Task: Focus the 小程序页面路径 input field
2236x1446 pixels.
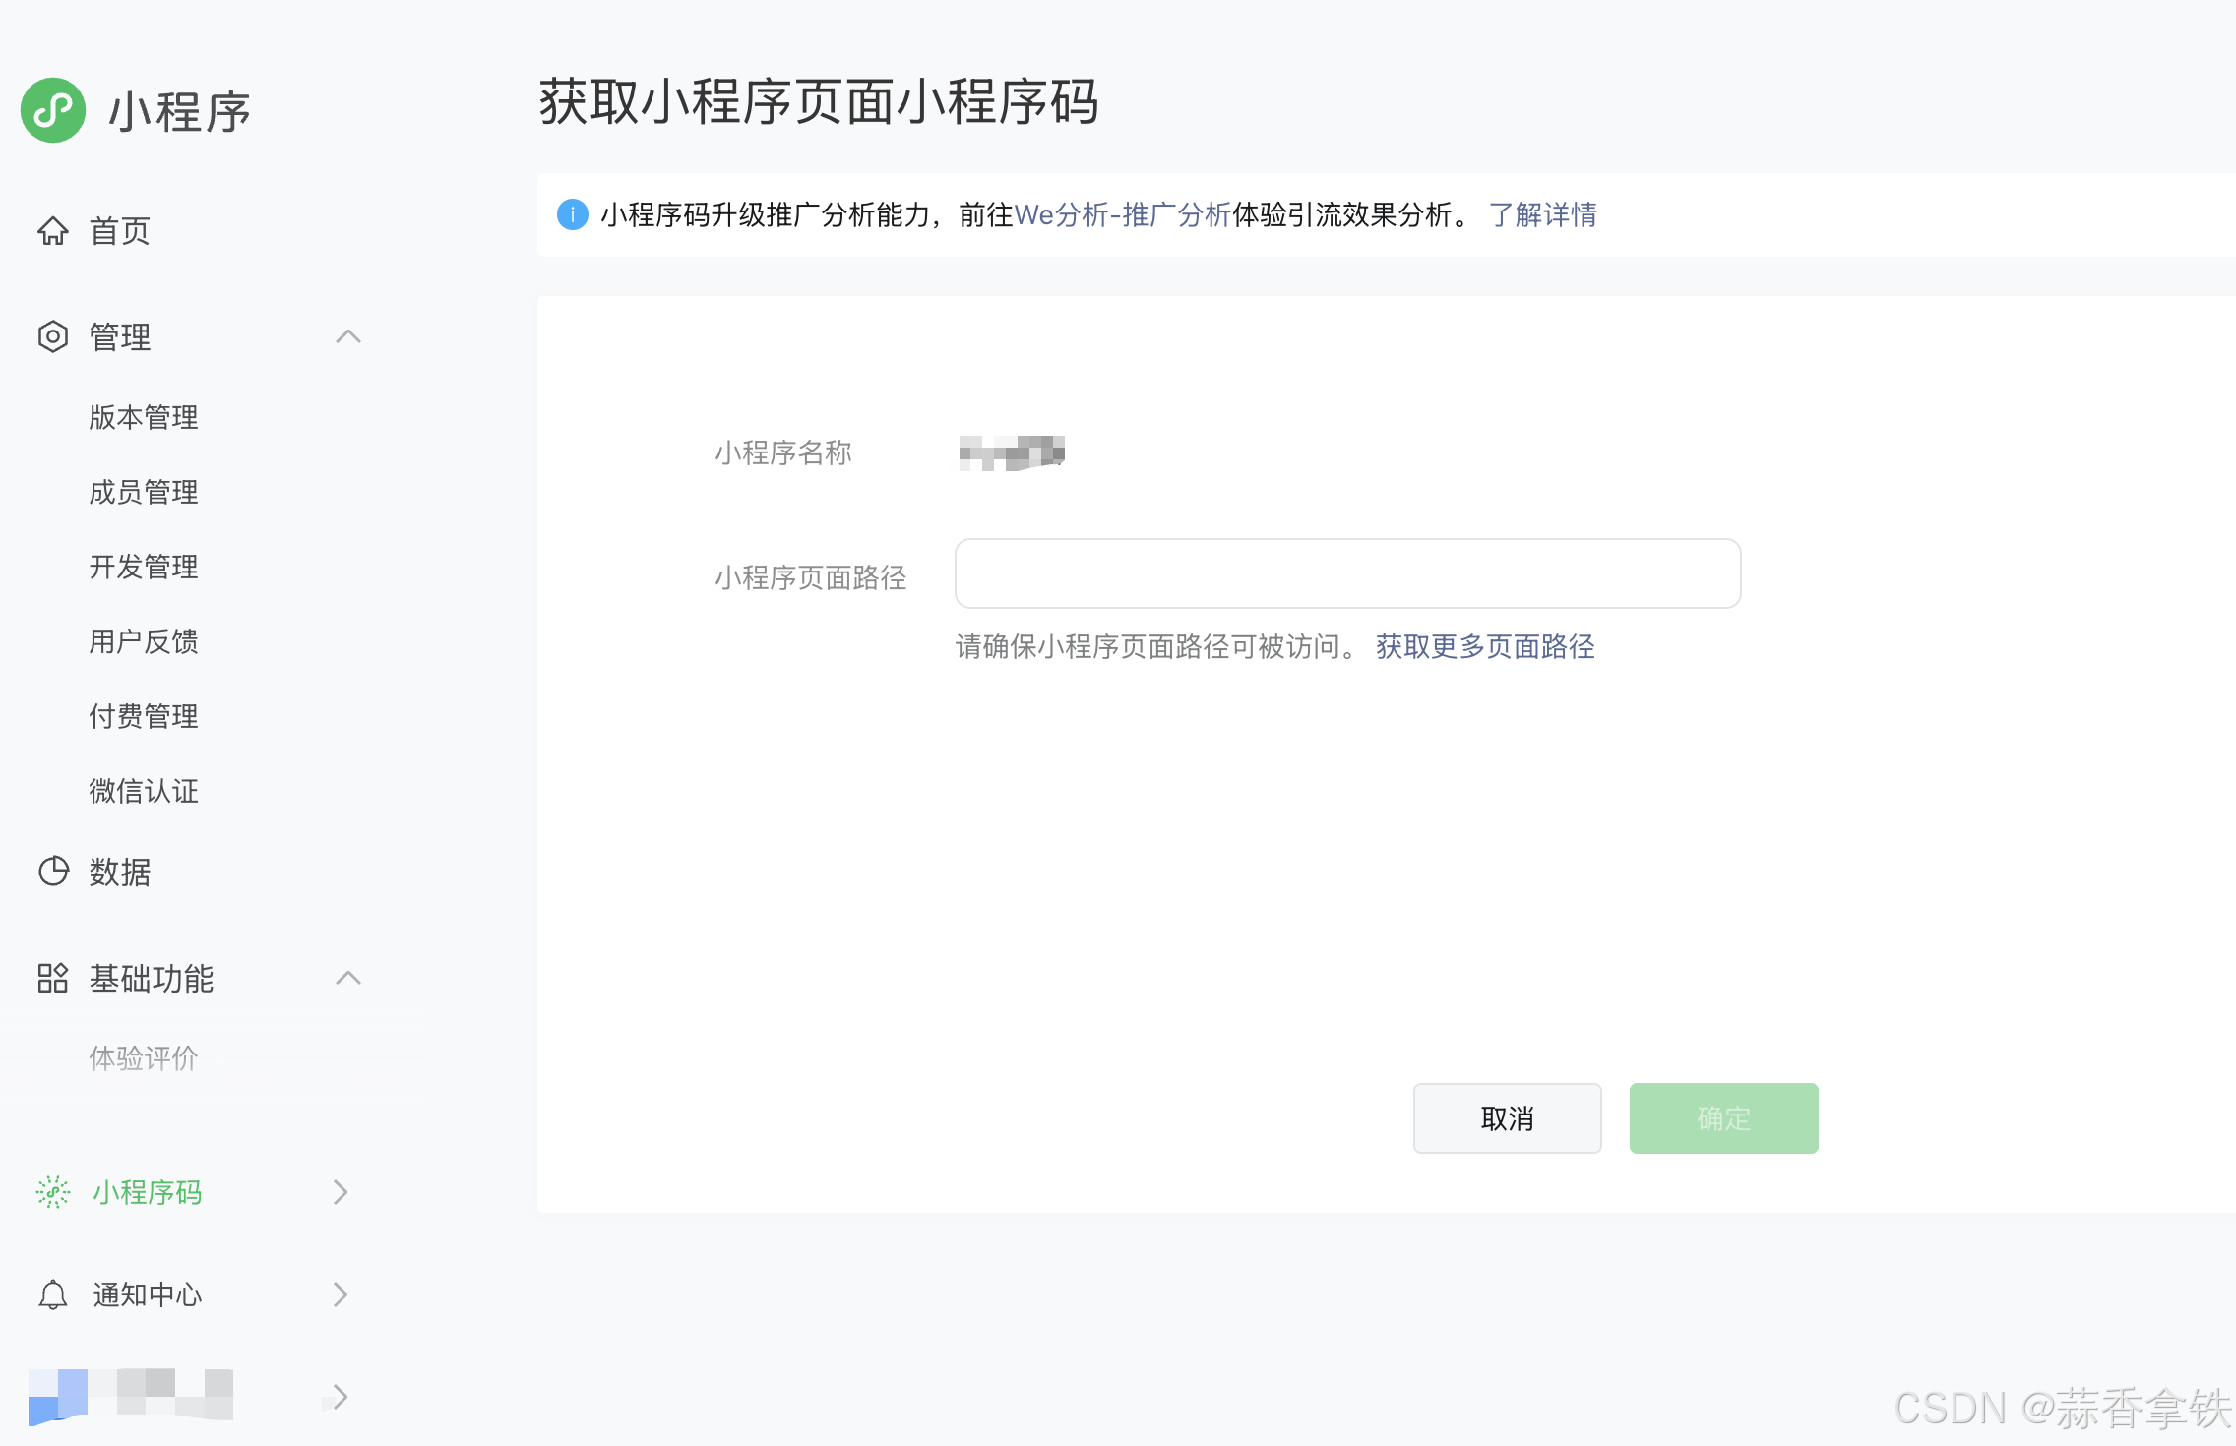Action: pos(1347,573)
